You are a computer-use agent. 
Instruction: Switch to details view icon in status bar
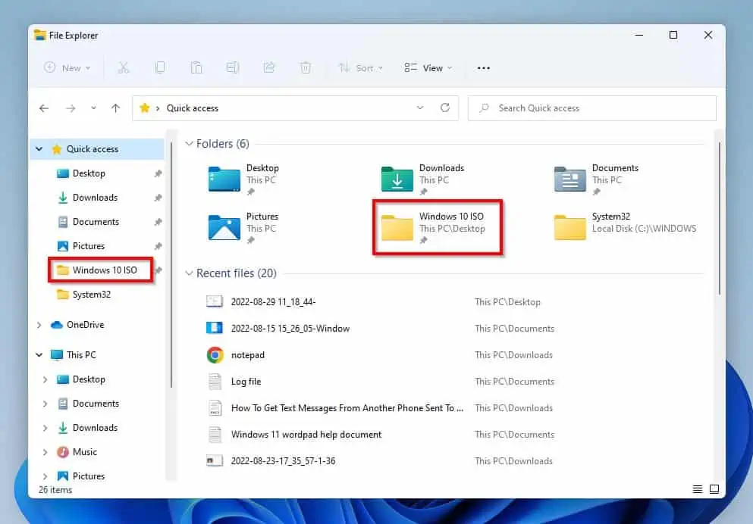pos(698,489)
